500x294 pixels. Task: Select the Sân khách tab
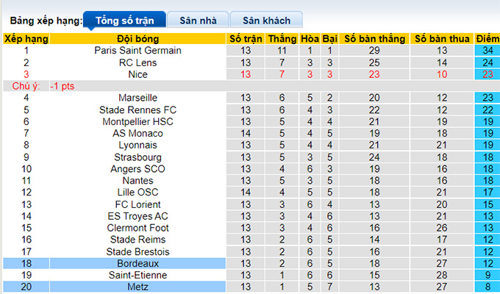265,21
